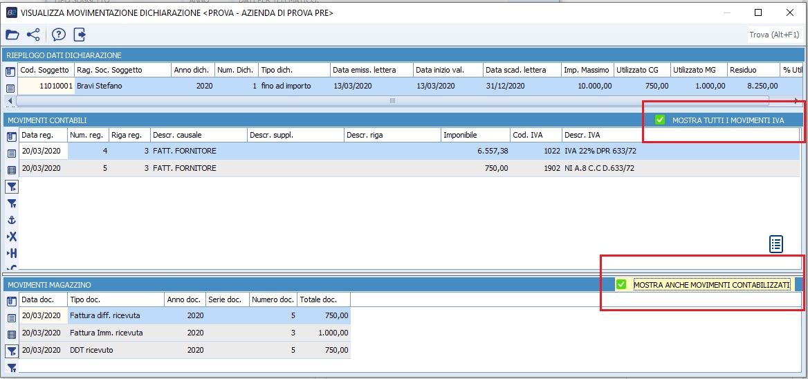Screen dimensions: 808x379
Task: Click the 'fino ad importo' cell
Action: (294, 86)
